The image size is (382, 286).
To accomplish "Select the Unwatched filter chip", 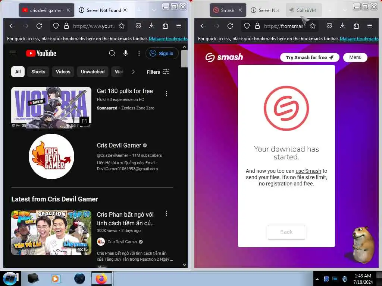I will click(93, 72).
